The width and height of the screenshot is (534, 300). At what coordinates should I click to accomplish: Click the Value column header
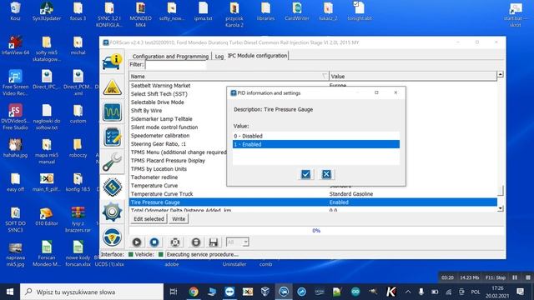point(413,76)
